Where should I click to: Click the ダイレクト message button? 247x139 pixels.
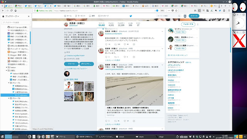pos(86,64)
